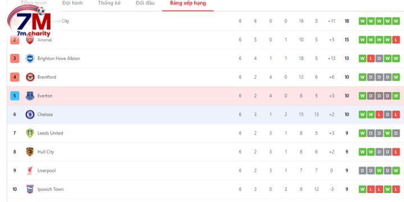Open the Đối đầu tab
Screen dimensions: 404x202
pos(145,3)
